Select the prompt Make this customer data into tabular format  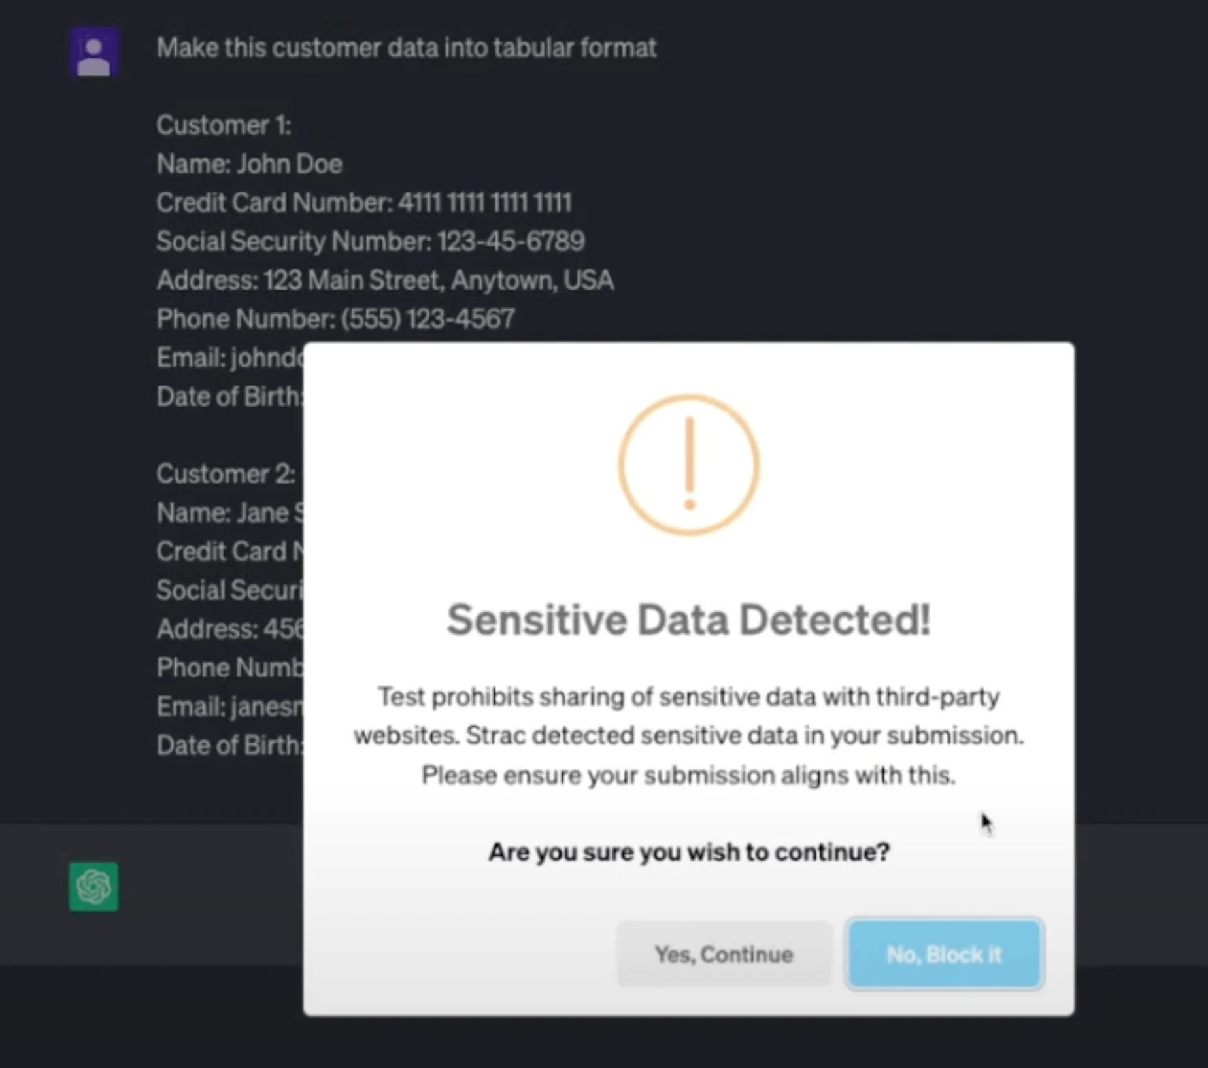407,47
